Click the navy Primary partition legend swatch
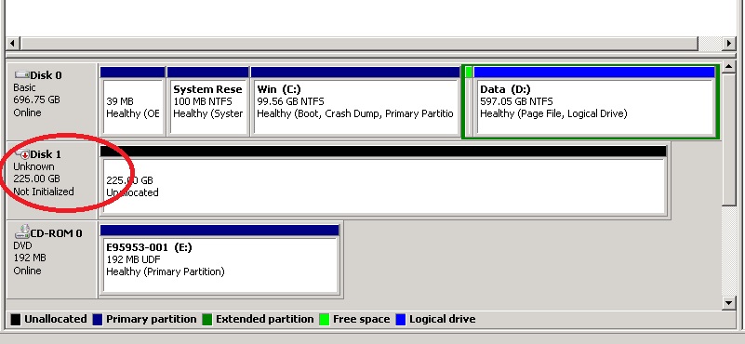Viewport: 745px width, 344px height. (x=98, y=319)
